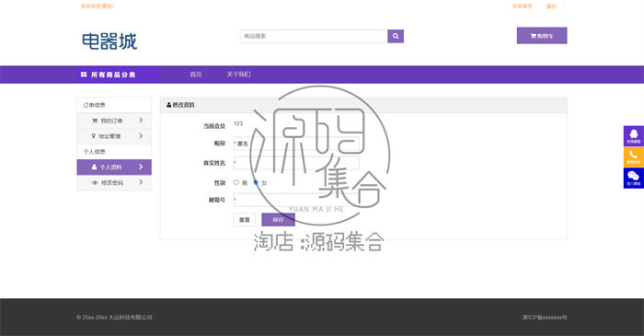This screenshot has height=336, width=644.
Task: Click into the 真实姓名 real name field
Action: [296, 163]
